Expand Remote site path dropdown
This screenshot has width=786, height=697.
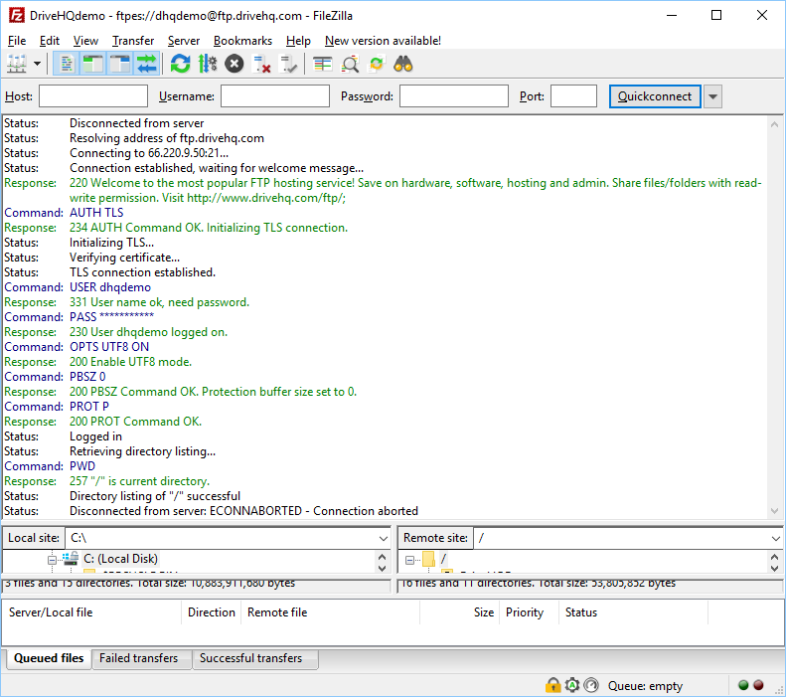[775, 538]
